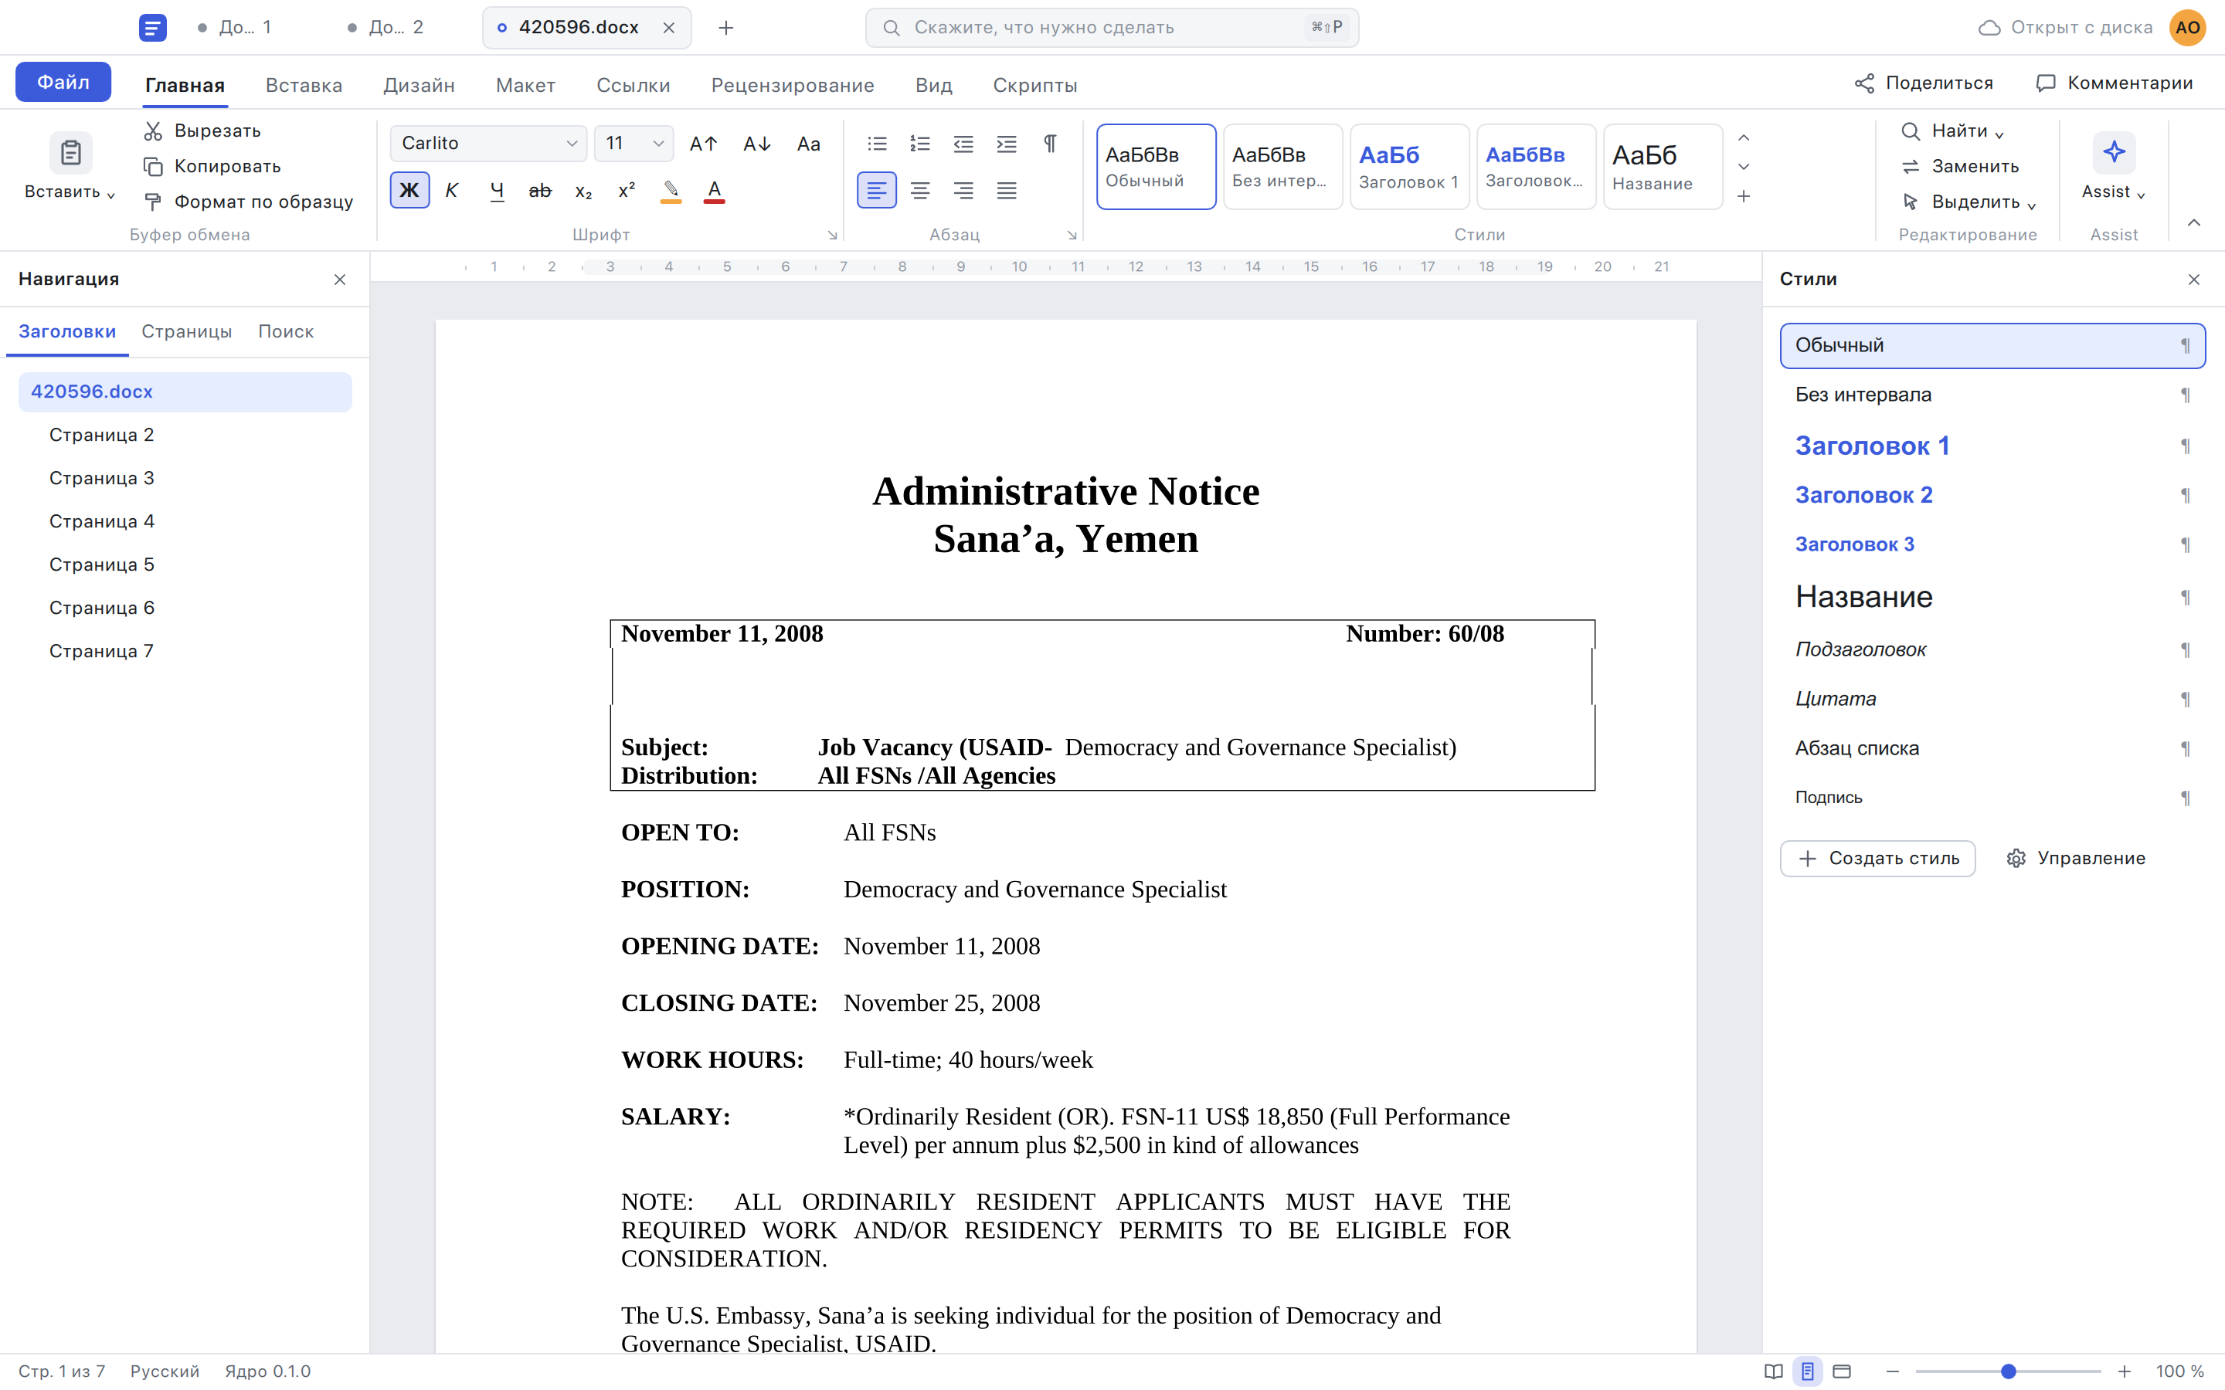Insert a bulleted list
The image size is (2225, 1390).
click(877, 144)
